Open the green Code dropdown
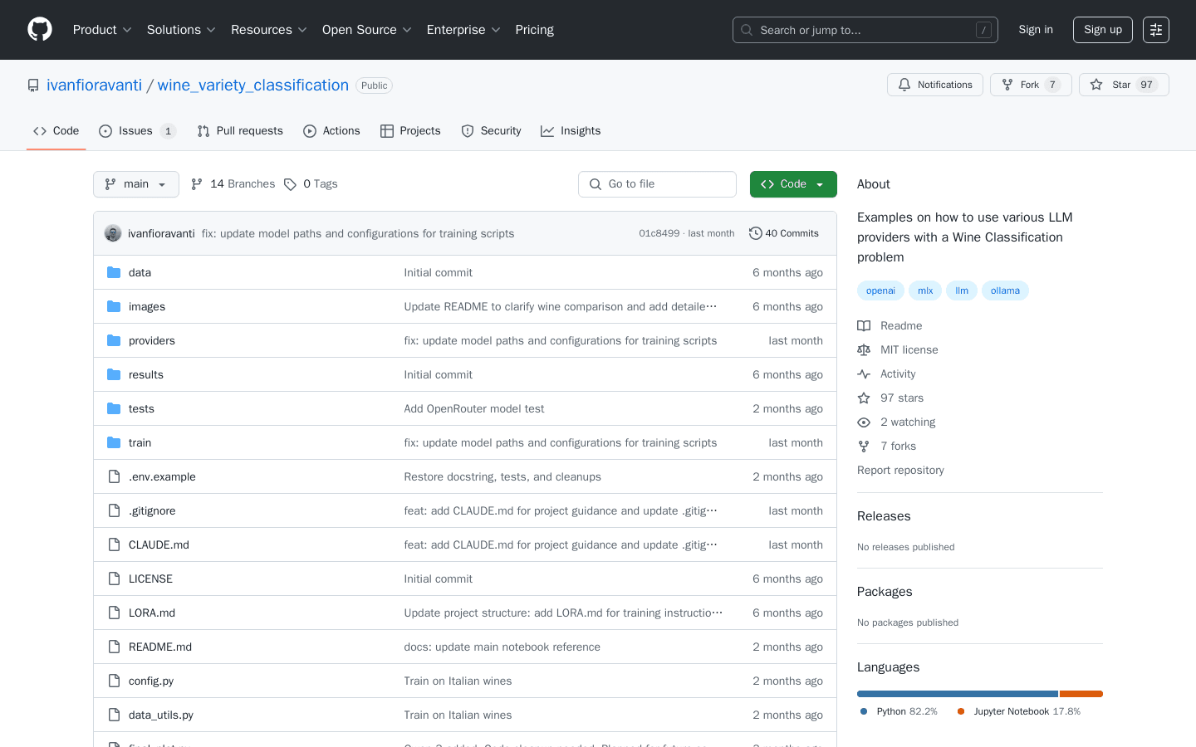The image size is (1196, 747). coord(792,184)
